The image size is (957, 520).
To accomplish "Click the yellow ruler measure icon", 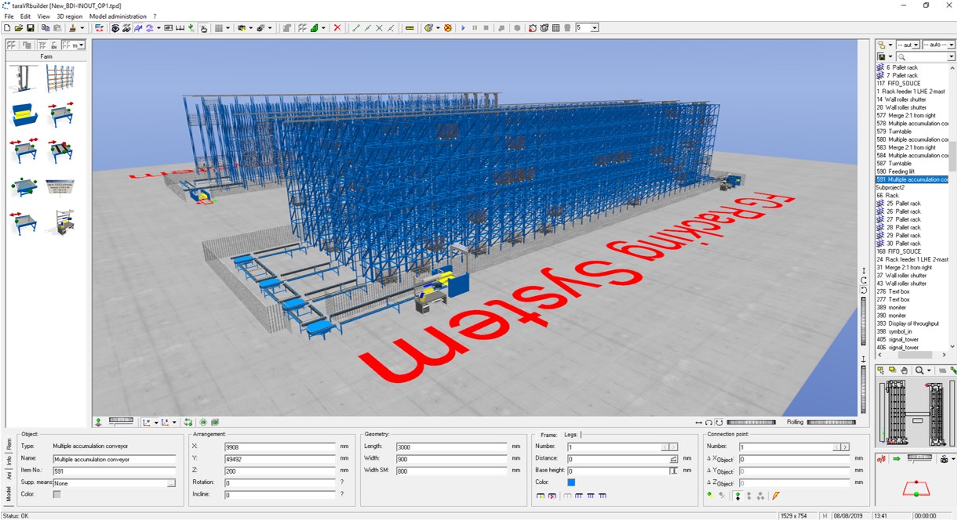I will coord(409,28).
